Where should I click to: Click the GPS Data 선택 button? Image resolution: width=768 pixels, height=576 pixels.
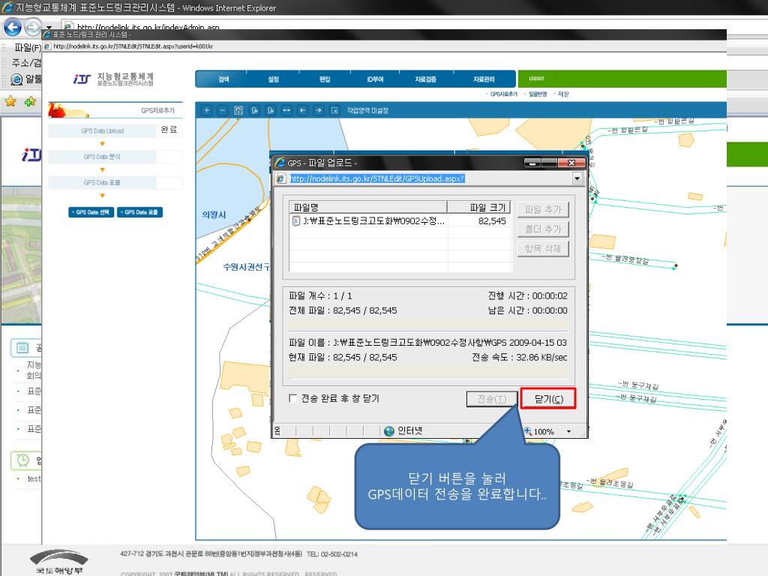coord(91,212)
